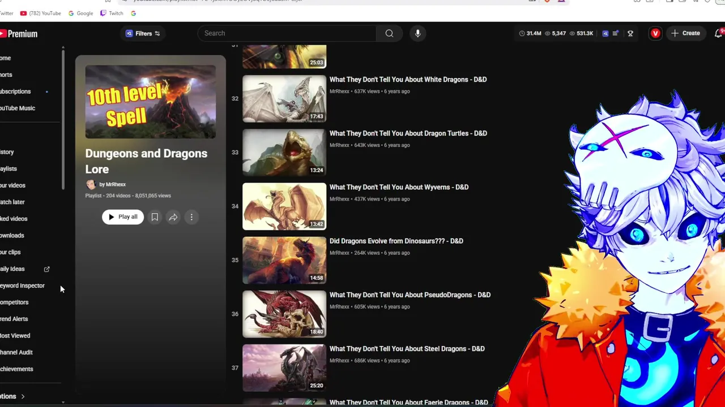Click MrRhexx channel under Steel Dragons video

click(x=339, y=361)
